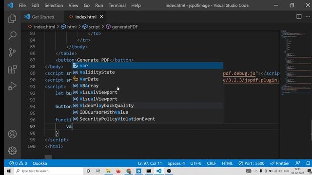Choose the ValidityState suggestion
312x175 pixels.
[x=147, y=72]
